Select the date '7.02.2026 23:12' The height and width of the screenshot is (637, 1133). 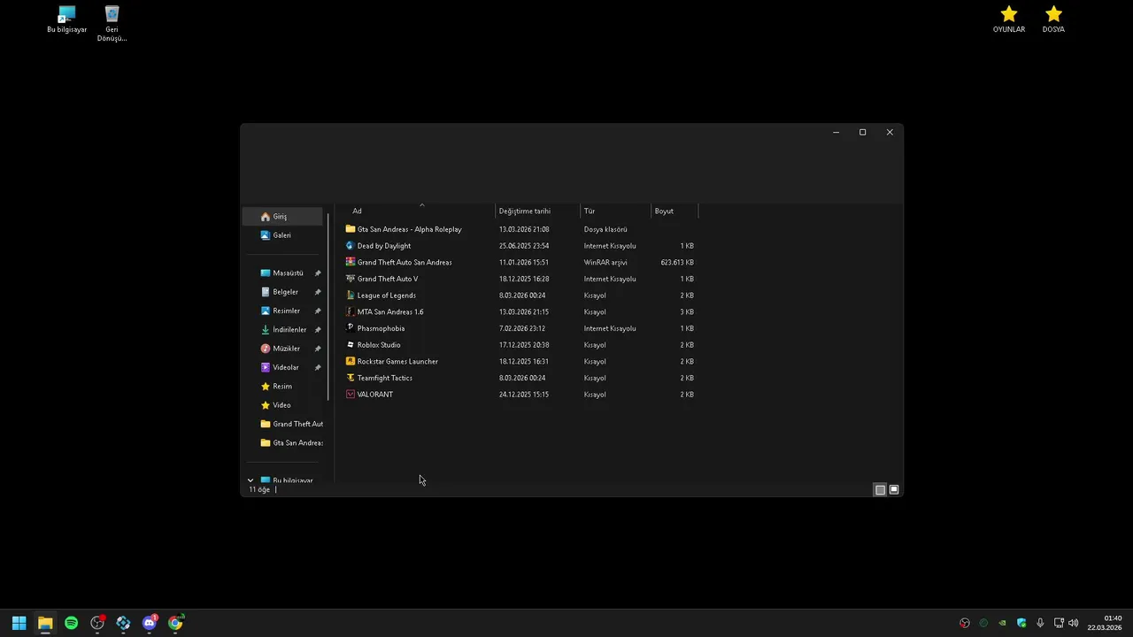tap(522, 328)
